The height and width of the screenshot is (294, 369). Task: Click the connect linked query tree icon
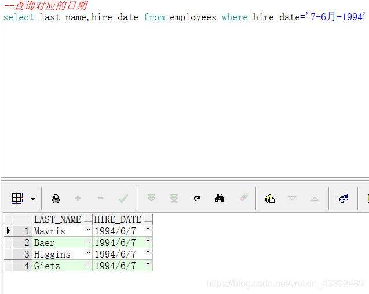(x=342, y=199)
